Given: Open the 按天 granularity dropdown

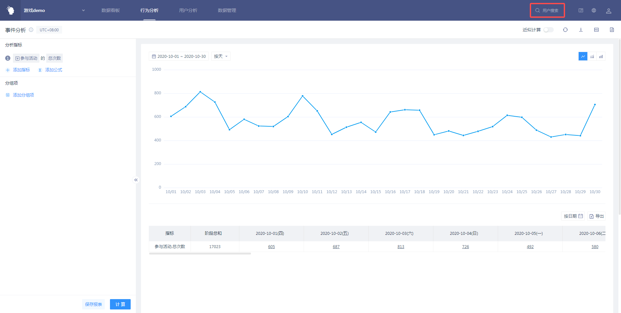Looking at the screenshot, I should pyautogui.click(x=221, y=56).
